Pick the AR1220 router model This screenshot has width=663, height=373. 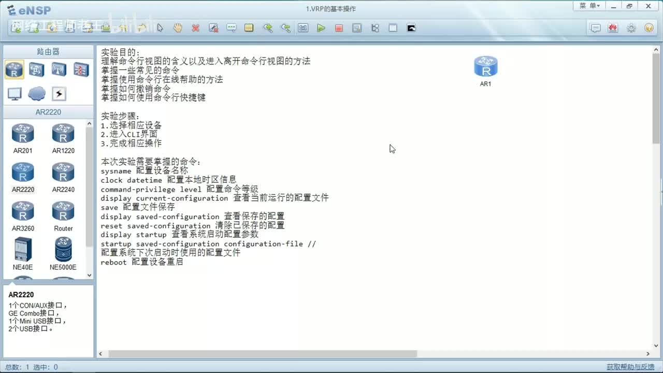pos(63,138)
